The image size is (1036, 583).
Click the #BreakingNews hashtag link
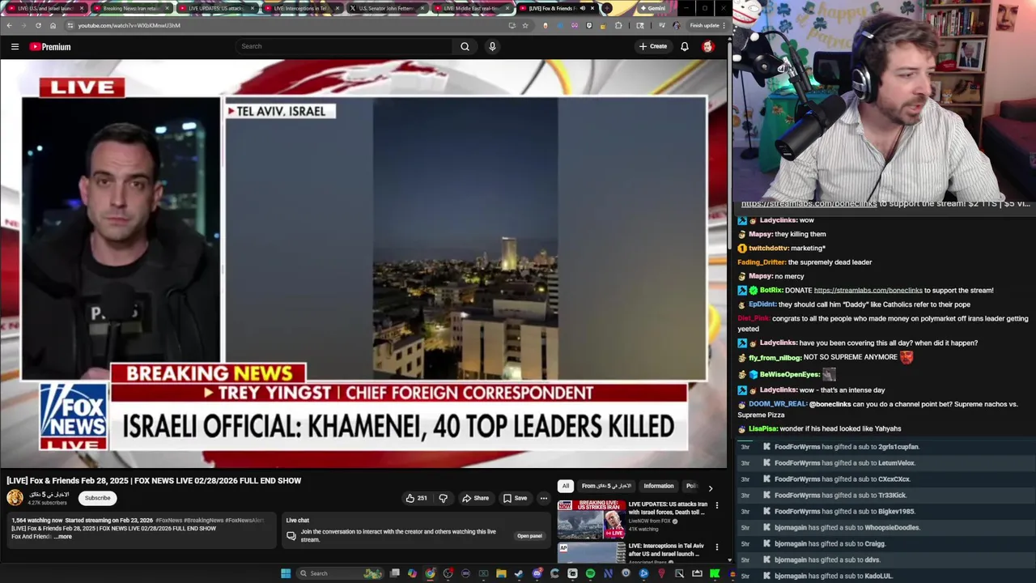[203, 521]
